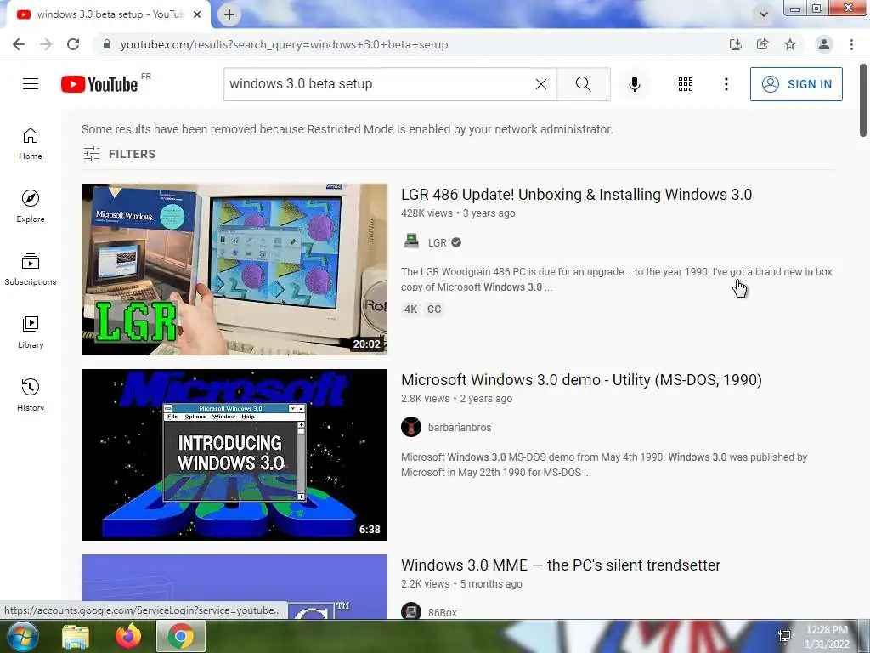
Task: Open the YouTube settings three-dot menu
Action: (x=726, y=84)
